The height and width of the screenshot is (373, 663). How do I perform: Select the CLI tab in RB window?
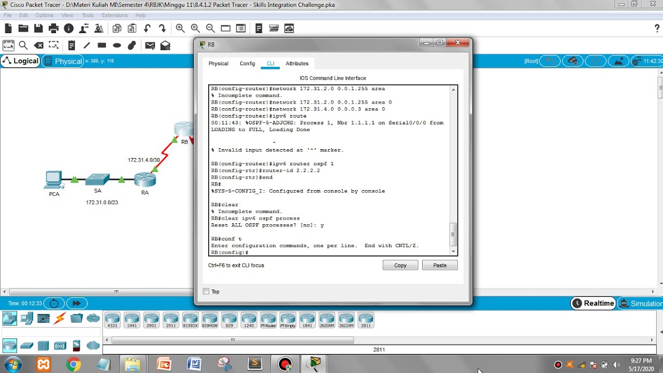tap(270, 63)
